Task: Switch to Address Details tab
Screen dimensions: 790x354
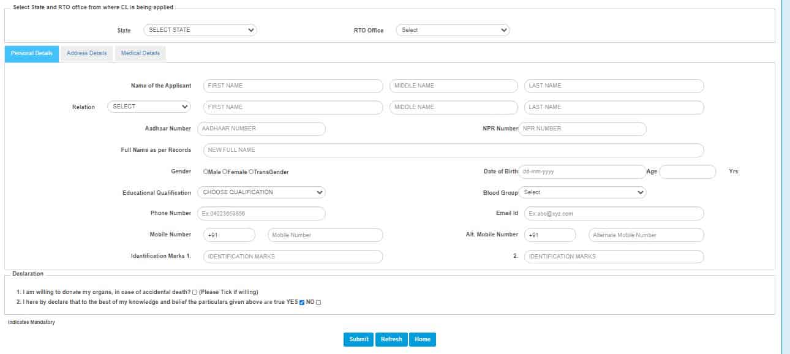Action: [x=86, y=53]
